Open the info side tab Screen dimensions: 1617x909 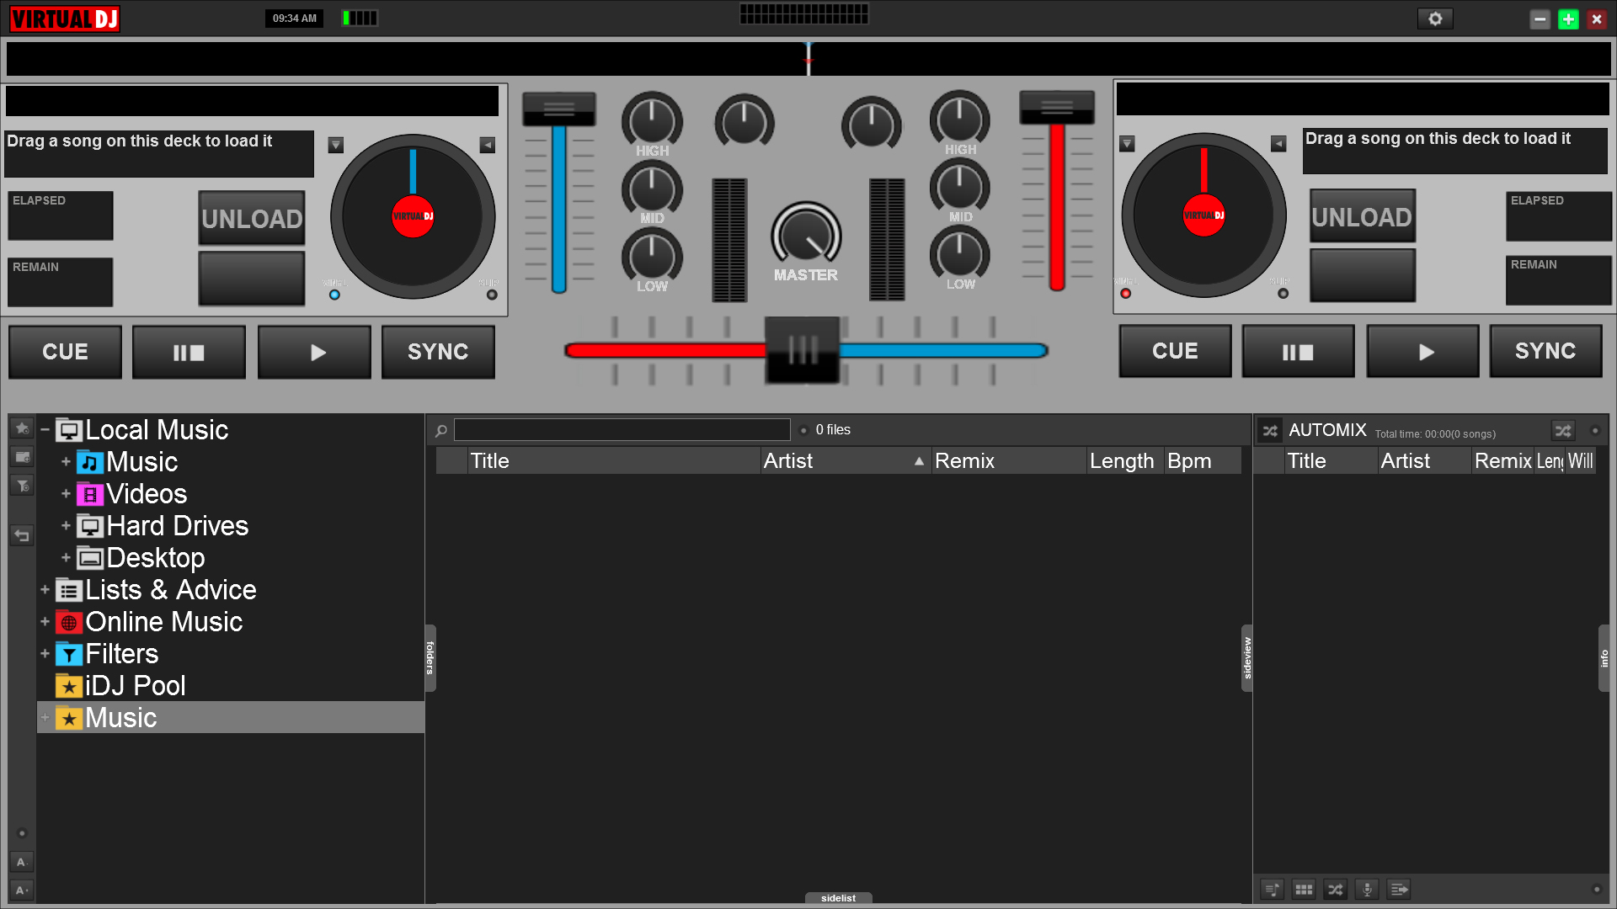[1604, 657]
